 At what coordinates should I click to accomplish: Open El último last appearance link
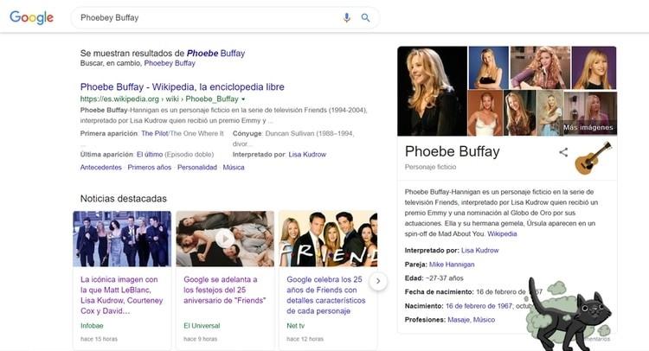[150, 154]
